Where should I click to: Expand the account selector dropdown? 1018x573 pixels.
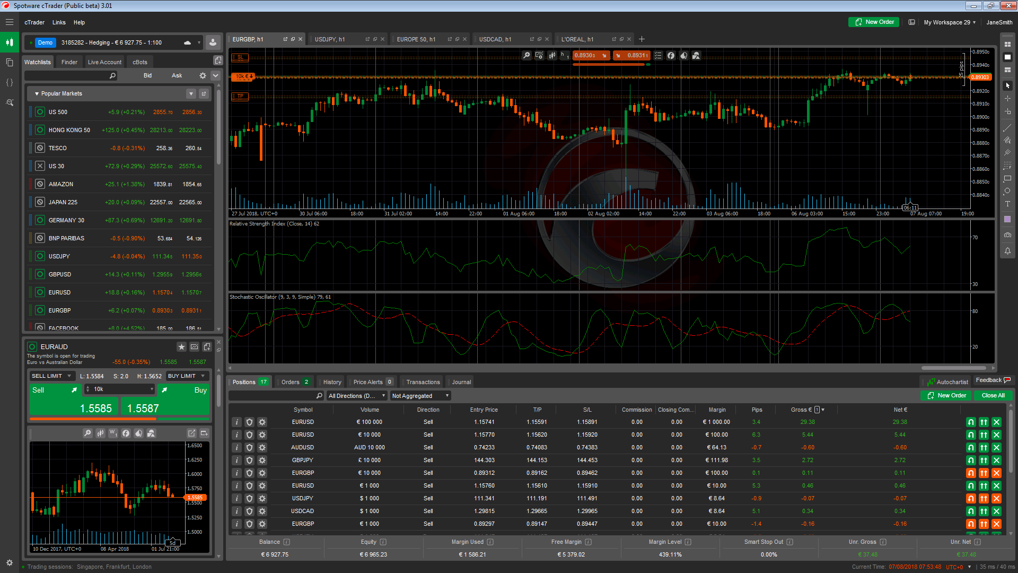tap(199, 43)
